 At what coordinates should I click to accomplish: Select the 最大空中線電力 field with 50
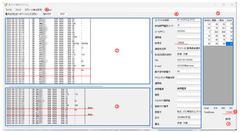pos(188,71)
